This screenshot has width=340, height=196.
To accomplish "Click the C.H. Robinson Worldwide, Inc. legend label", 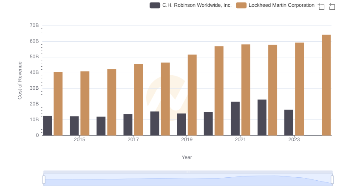I will [x=197, y=5].
